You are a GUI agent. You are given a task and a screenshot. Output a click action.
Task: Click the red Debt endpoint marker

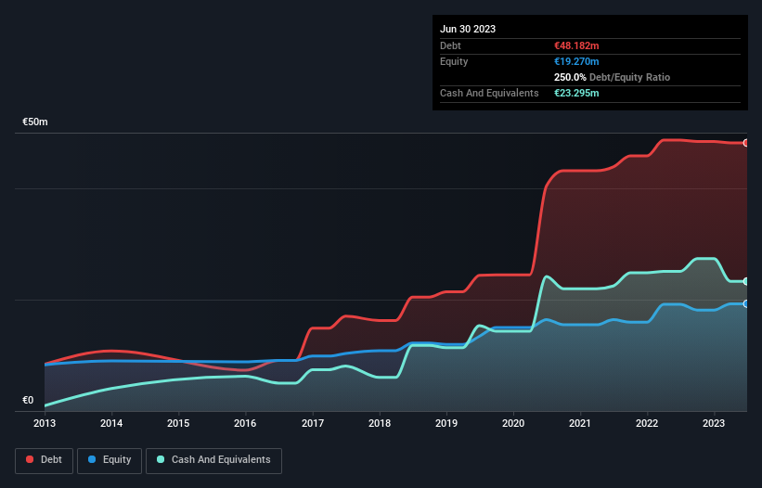[746, 143]
